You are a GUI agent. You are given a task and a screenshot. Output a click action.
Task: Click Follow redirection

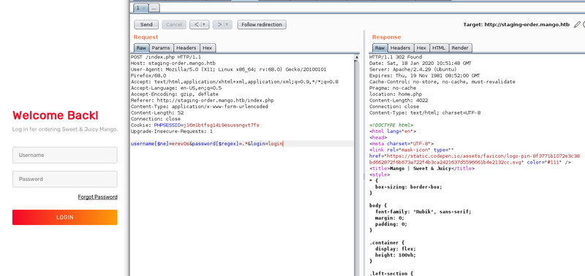click(262, 25)
